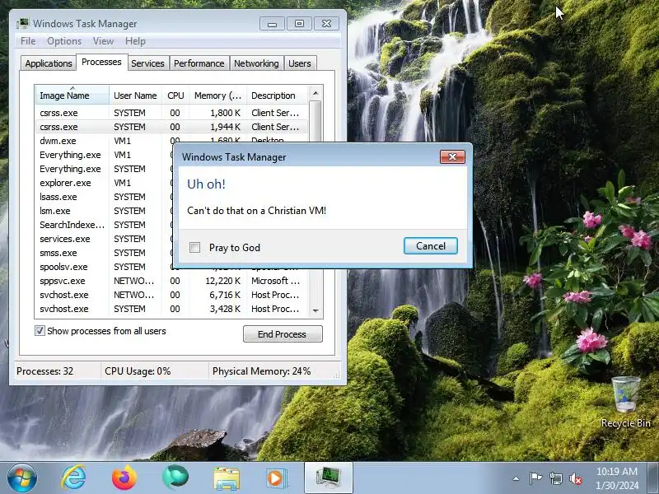The image size is (659, 494).
Task: Open the Users tab
Action: [300, 63]
